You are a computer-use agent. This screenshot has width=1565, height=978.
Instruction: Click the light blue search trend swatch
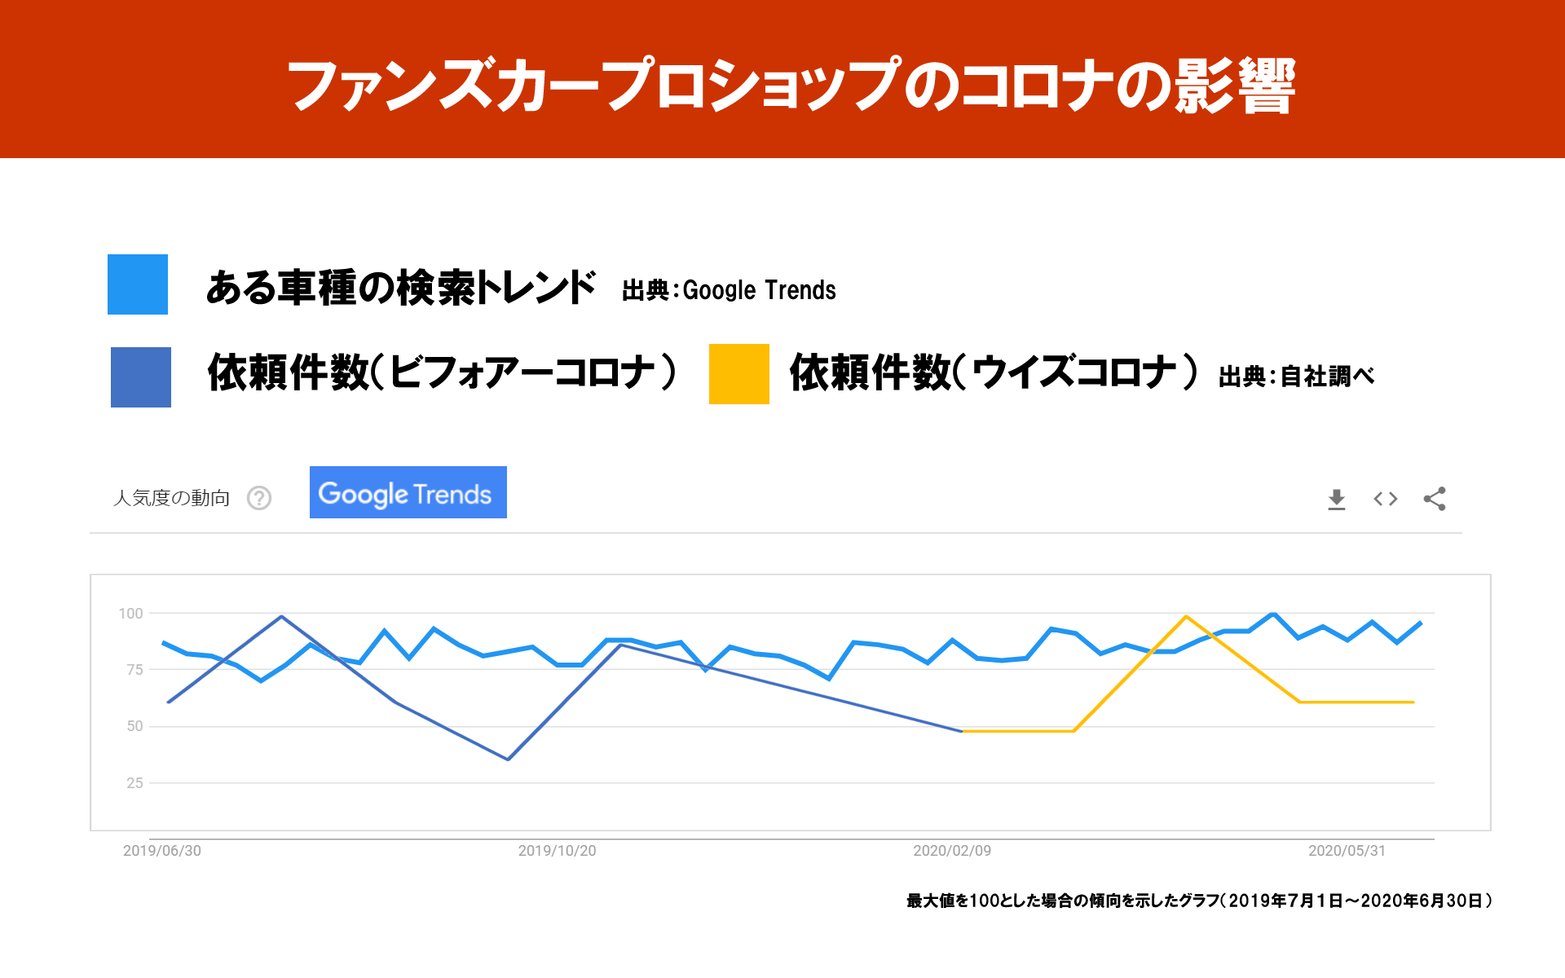point(138,284)
